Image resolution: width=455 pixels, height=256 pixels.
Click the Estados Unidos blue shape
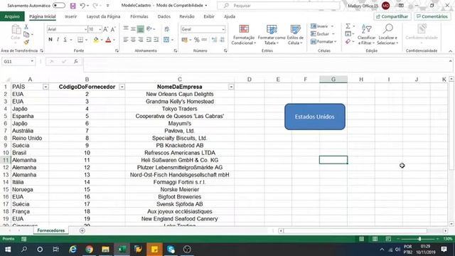[x=315, y=117]
